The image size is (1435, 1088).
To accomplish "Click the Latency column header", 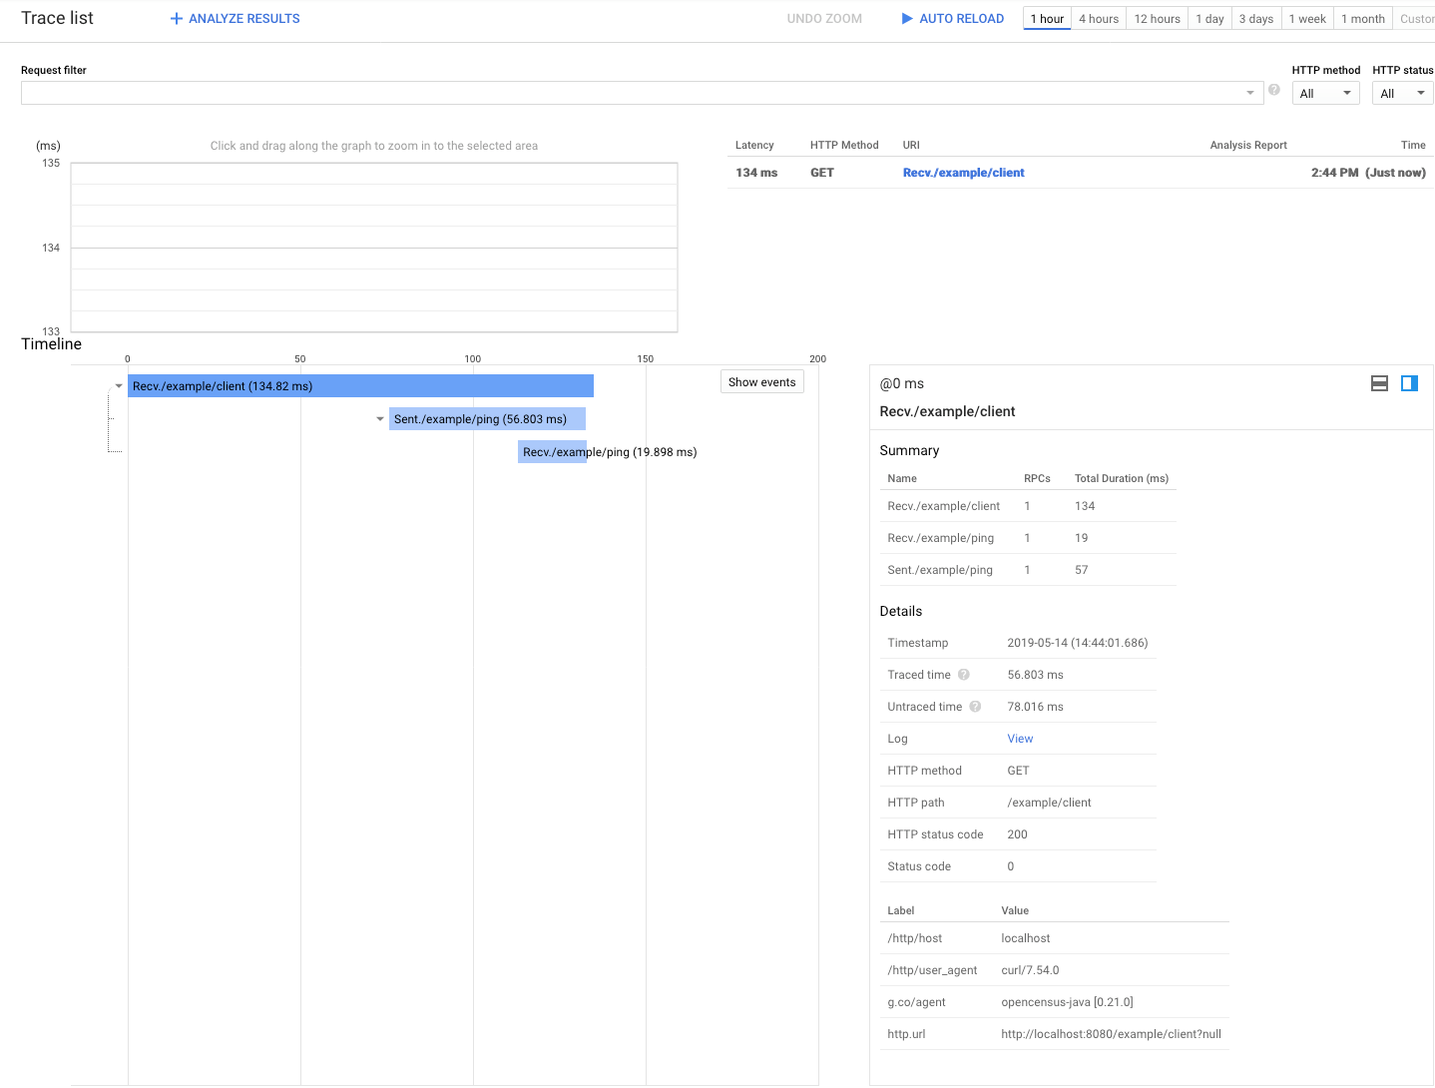I will pos(754,146).
